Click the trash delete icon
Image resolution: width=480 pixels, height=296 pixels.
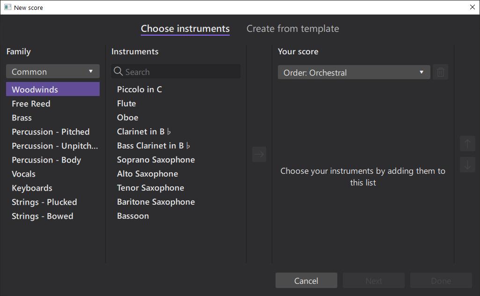(x=440, y=72)
